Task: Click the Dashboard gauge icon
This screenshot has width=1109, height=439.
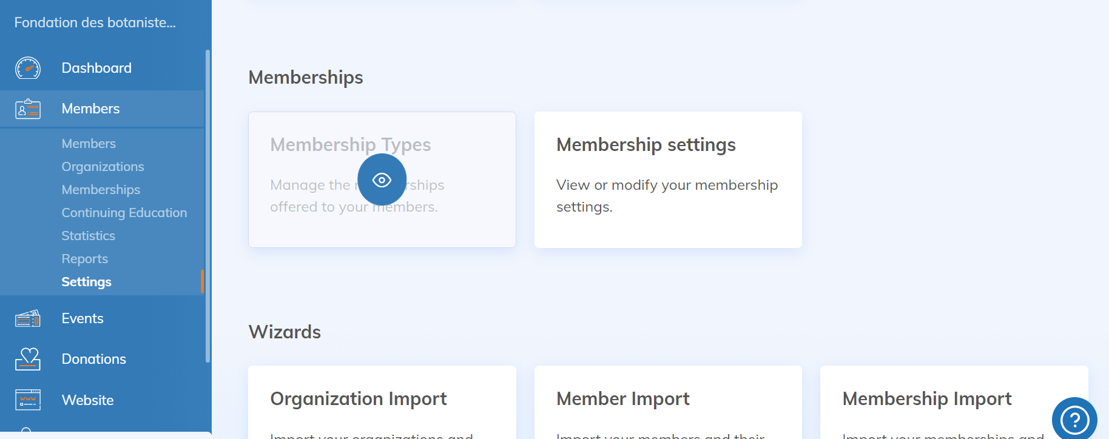Action: coord(28,68)
